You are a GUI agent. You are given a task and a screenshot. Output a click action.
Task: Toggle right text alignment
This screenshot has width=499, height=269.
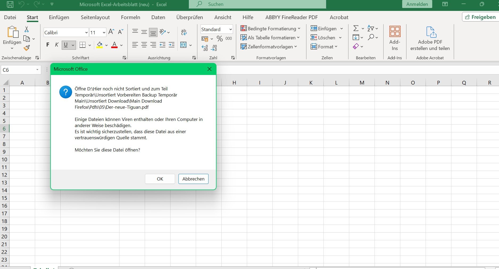coord(153,45)
